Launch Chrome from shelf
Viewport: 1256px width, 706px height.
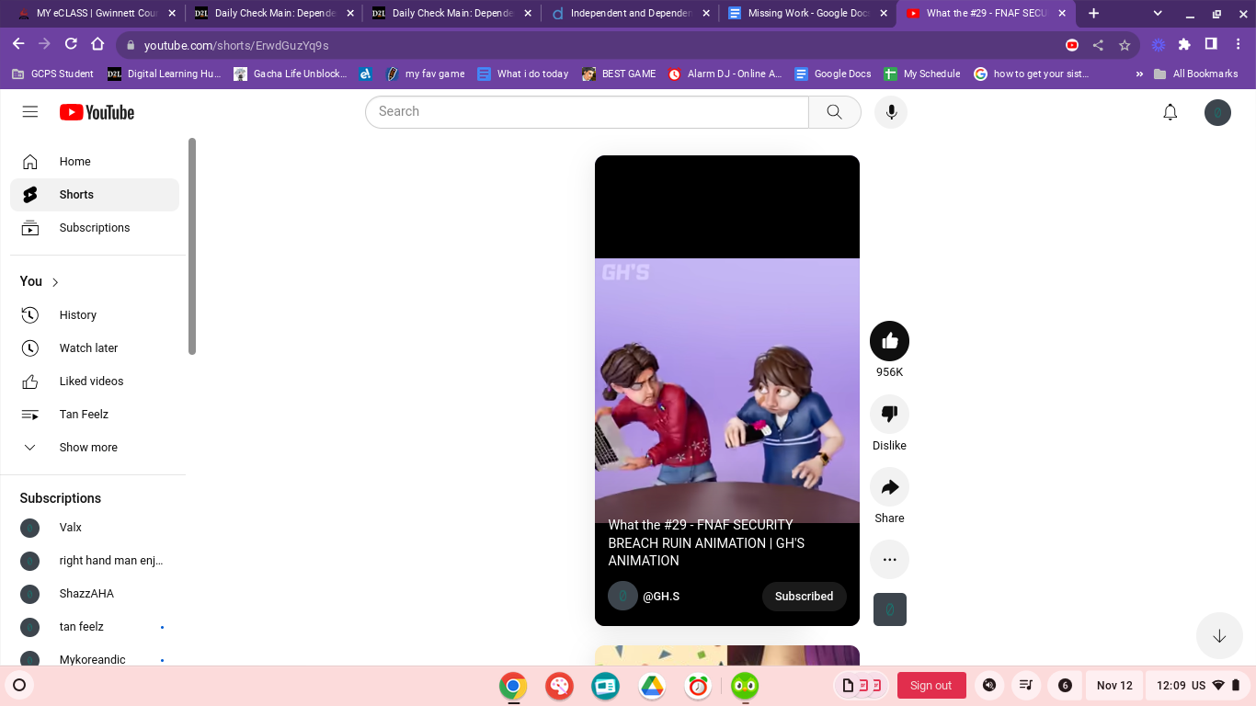513,686
